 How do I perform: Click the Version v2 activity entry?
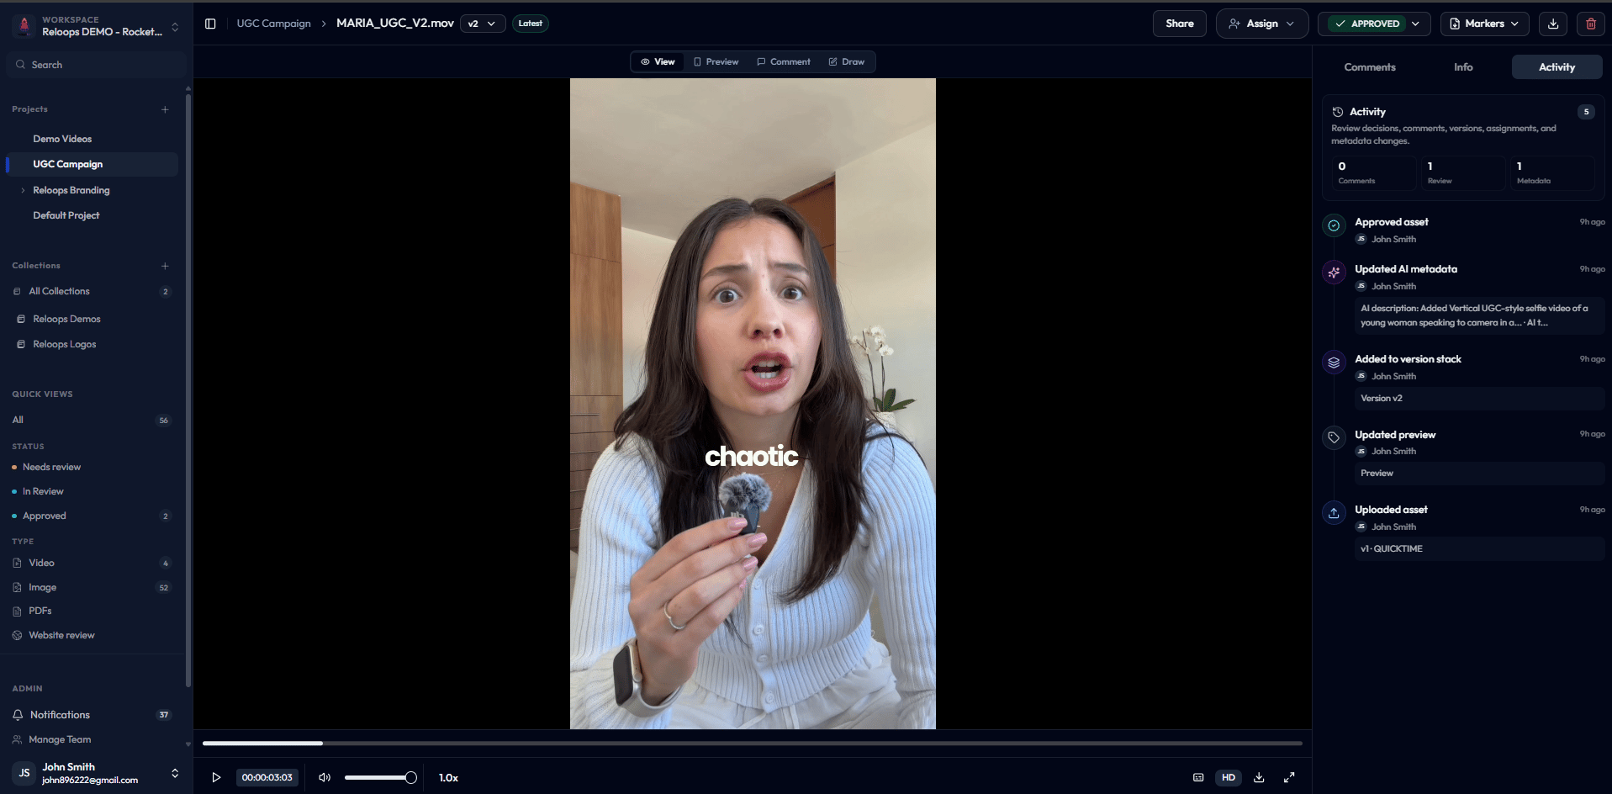point(1479,398)
